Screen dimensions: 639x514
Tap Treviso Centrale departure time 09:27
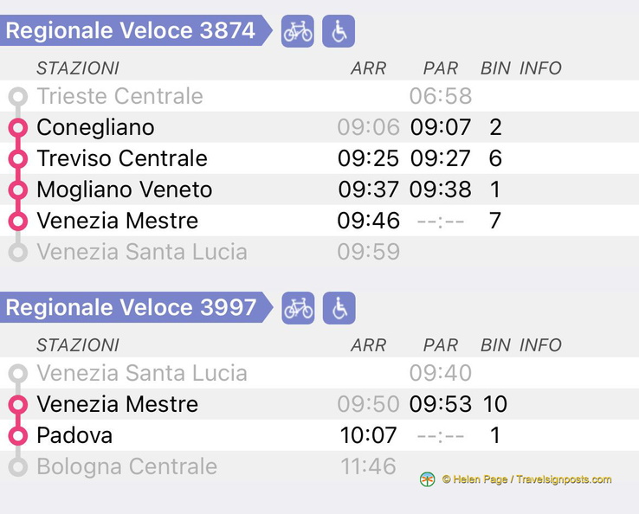441,159
